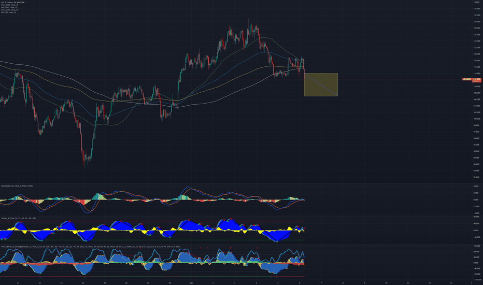Click the 134.000 price axis label

click(477, 9)
